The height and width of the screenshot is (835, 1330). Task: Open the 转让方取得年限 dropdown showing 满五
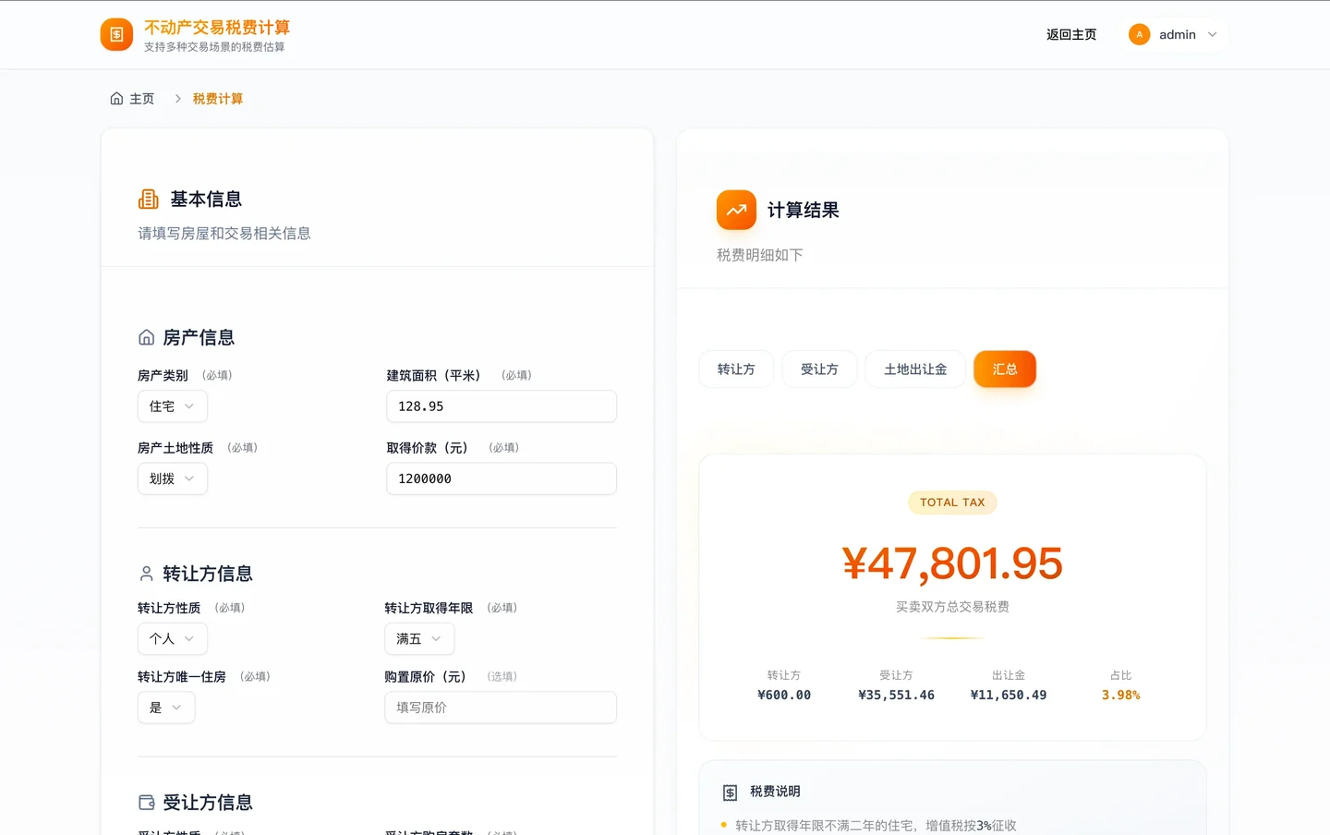pyautogui.click(x=419, y=638)
